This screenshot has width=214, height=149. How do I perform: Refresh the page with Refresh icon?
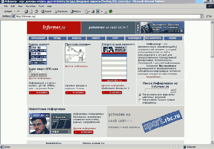coord(31,11)
